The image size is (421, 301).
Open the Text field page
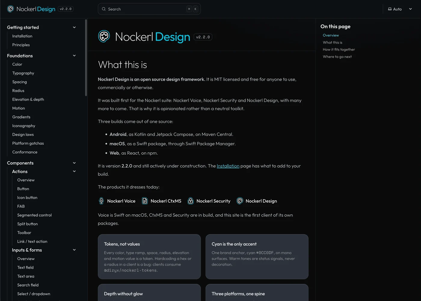tap(26, 267)
